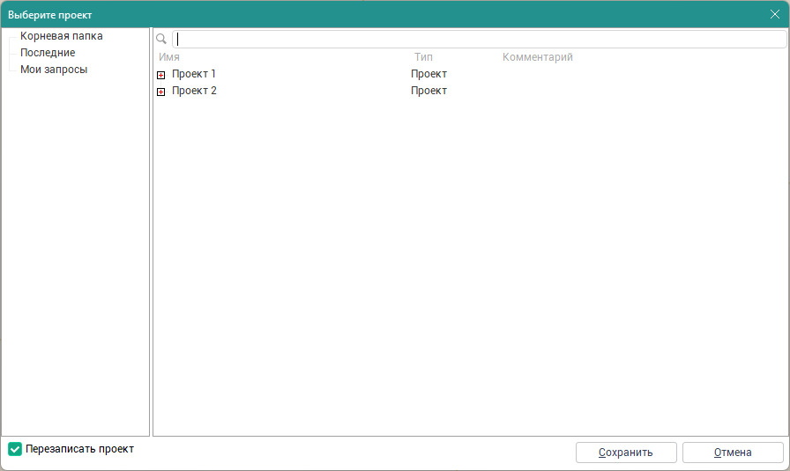The image size is (790, 471).
Task: Expand the Проект 2 tree node
Action: pos(161,92)
